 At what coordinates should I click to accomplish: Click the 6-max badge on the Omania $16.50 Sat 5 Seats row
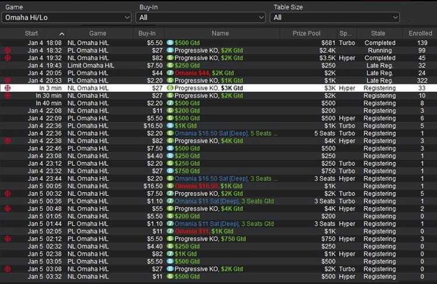point(170,133)
